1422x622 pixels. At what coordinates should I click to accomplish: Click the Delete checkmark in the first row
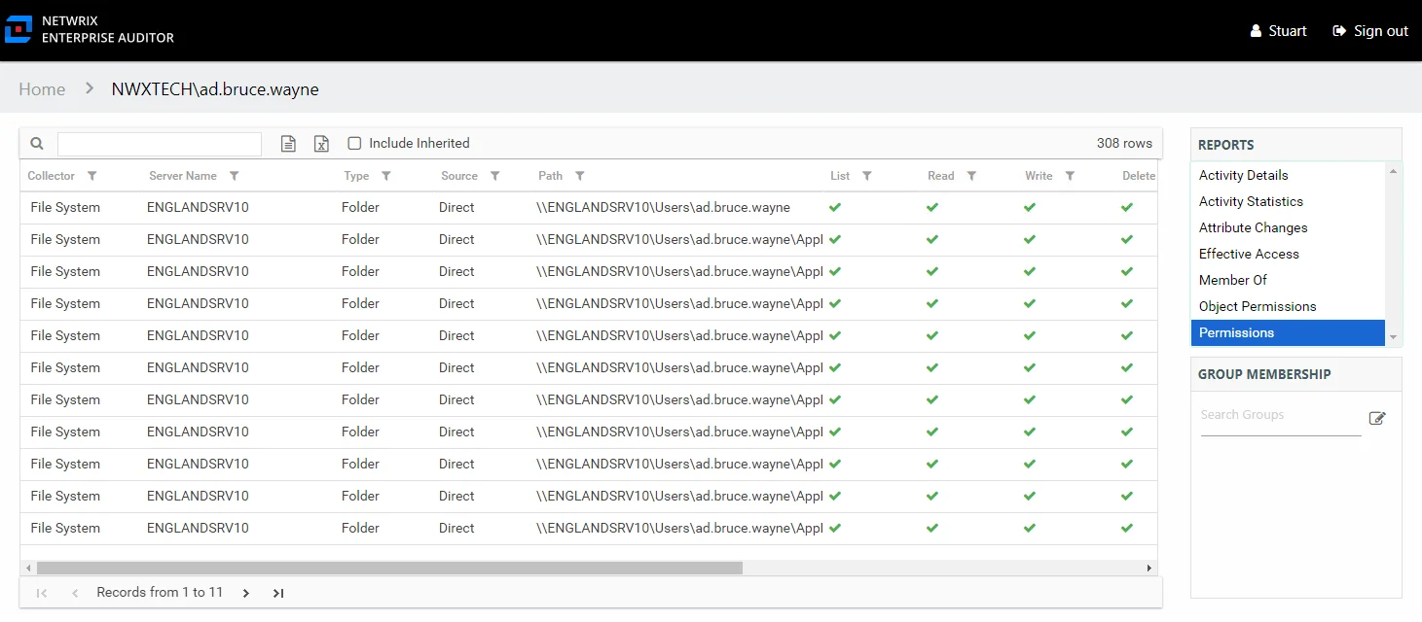[x=1127, y=207]
